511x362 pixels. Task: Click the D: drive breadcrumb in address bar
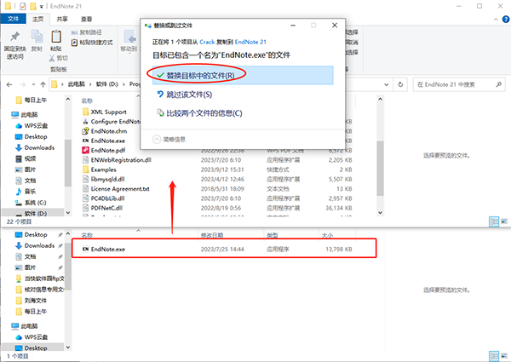[107, 84]
